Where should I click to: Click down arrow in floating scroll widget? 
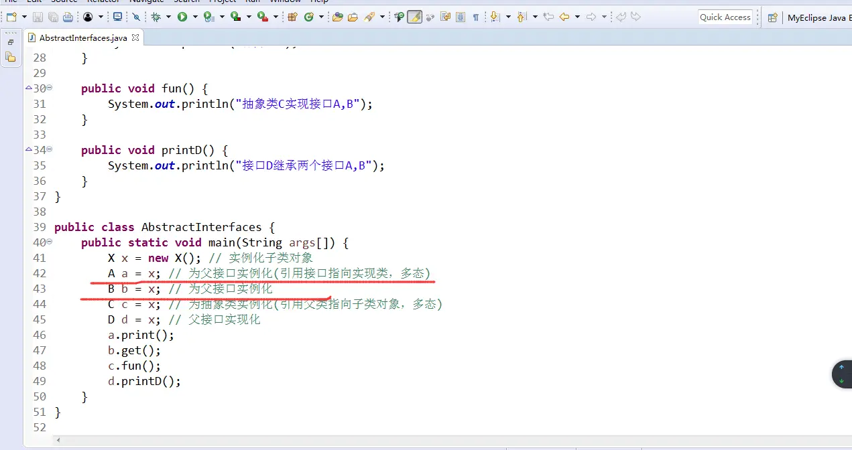coord(842,380)
